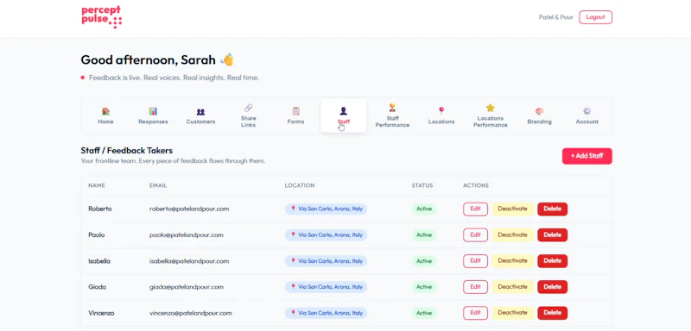This screenshot has height=331, width=691.
Task: Click Vincenzo's Active status badge
Action: click(x=424, y=313)
